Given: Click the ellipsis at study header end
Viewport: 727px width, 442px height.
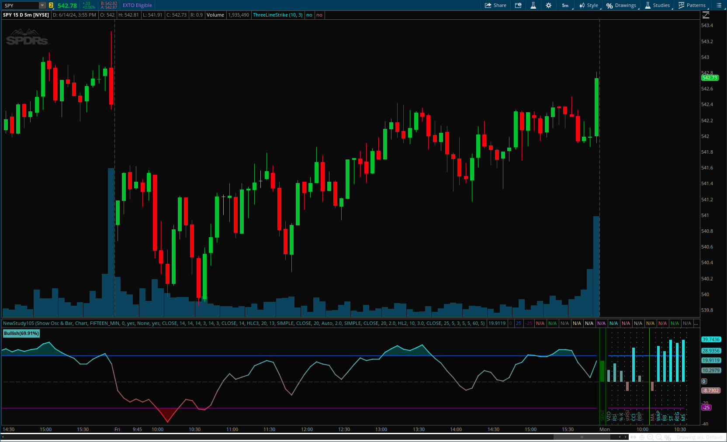Looking at the screenshot, I should coord(696,323).
